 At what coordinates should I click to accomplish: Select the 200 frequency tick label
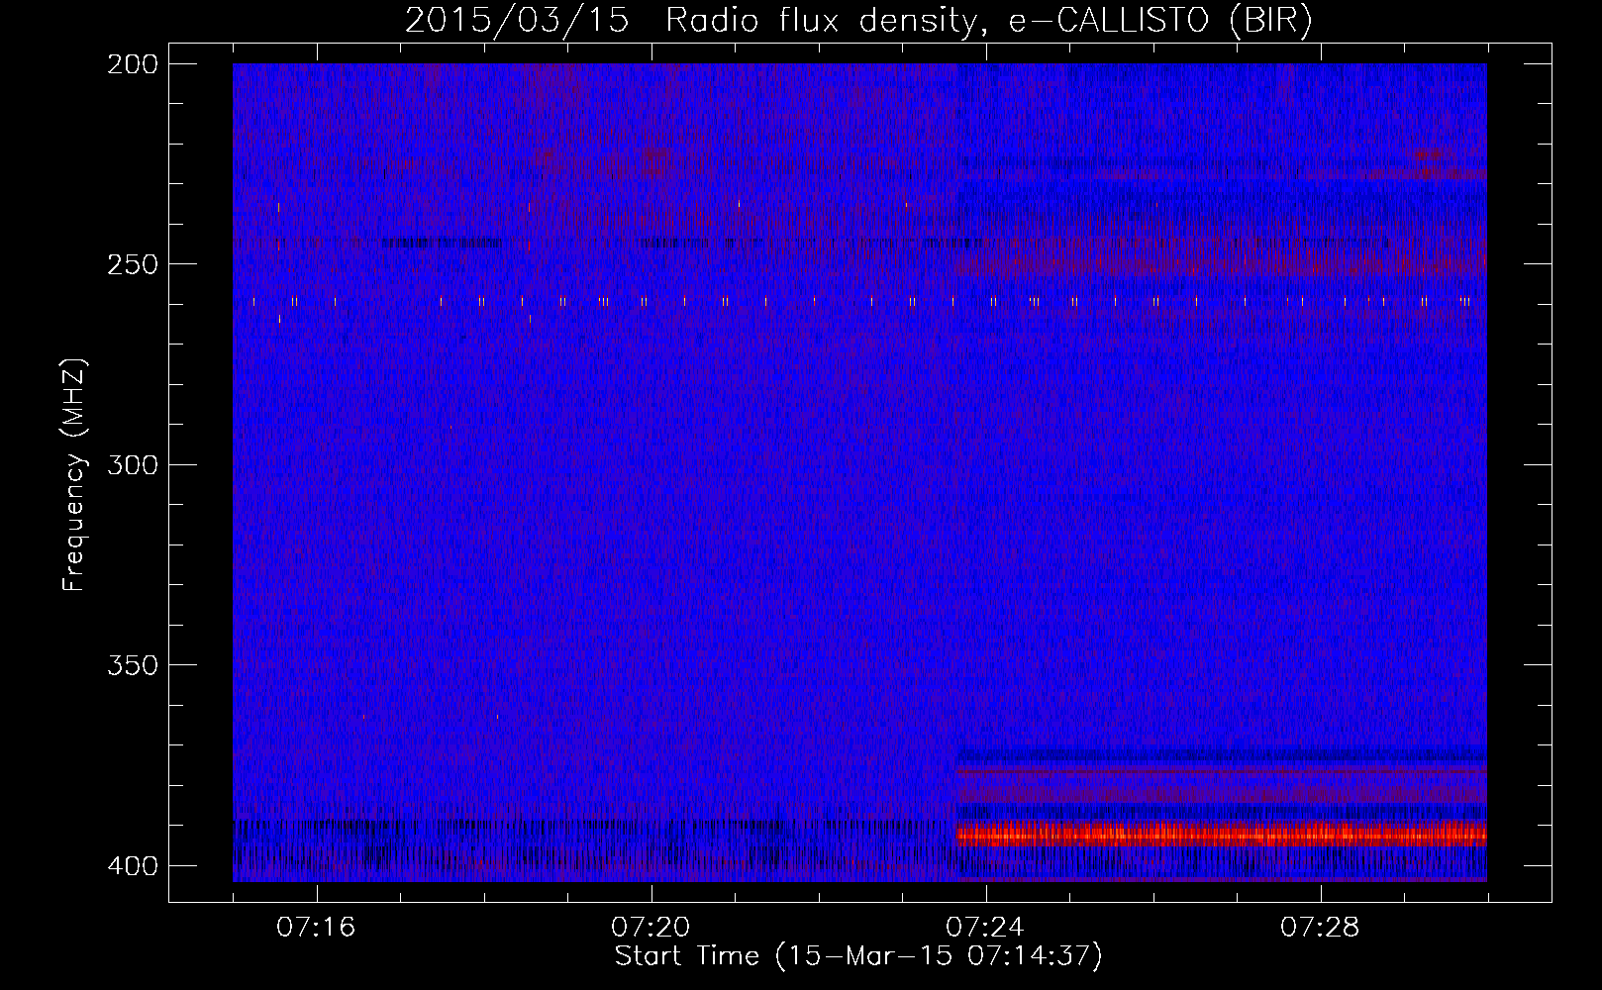pos(132,64)
